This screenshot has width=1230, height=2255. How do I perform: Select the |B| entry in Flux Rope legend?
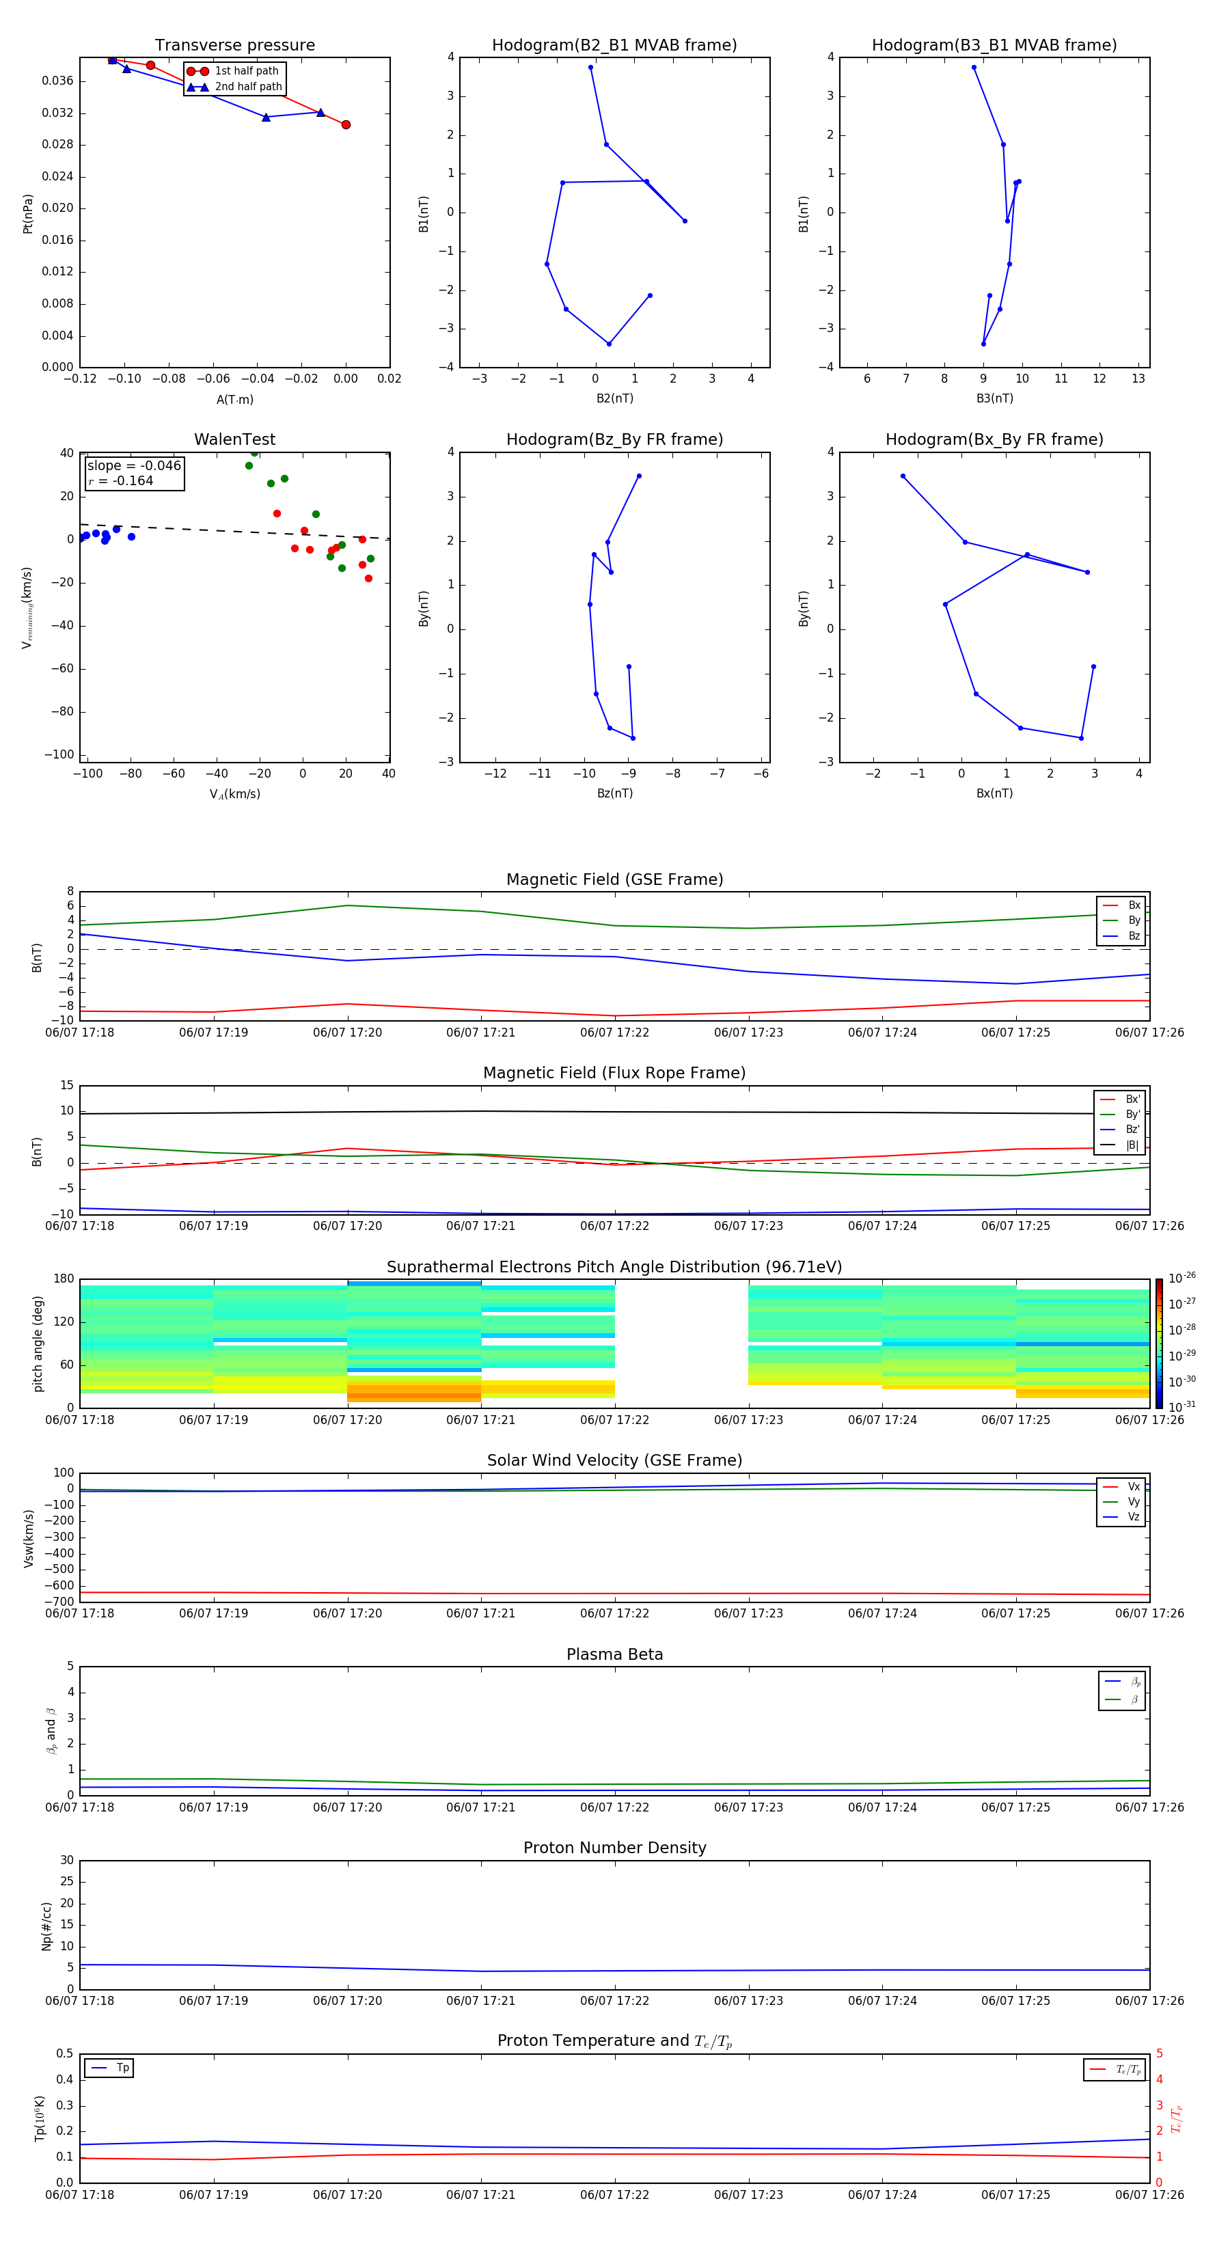point(1120,1146)
